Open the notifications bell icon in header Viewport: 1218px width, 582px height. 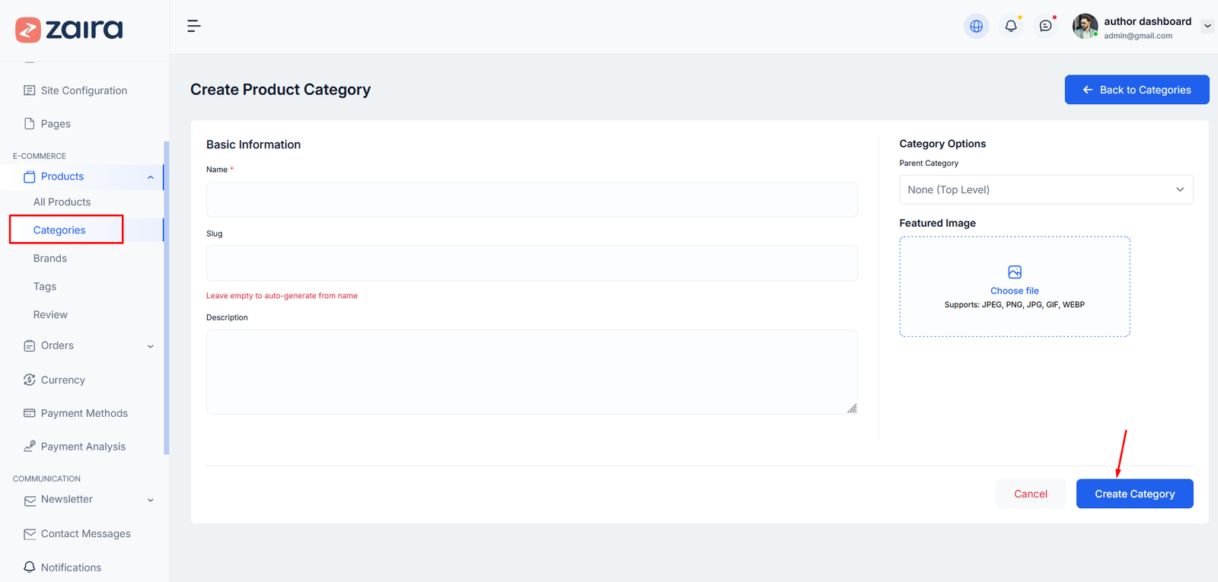[x=1011, y=26]
